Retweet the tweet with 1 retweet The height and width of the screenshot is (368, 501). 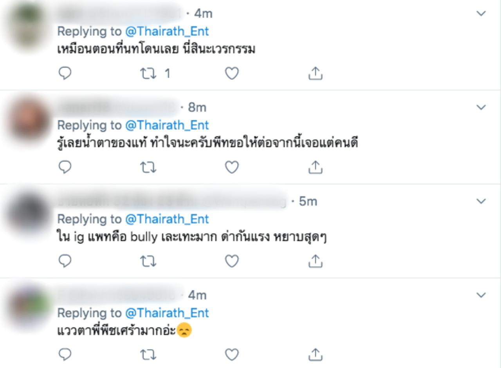[x=149, y=74]
